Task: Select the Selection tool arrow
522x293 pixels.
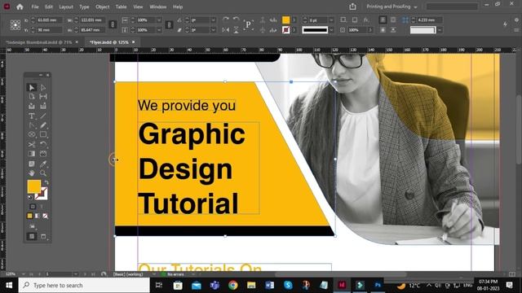Action: pos(32,87)
